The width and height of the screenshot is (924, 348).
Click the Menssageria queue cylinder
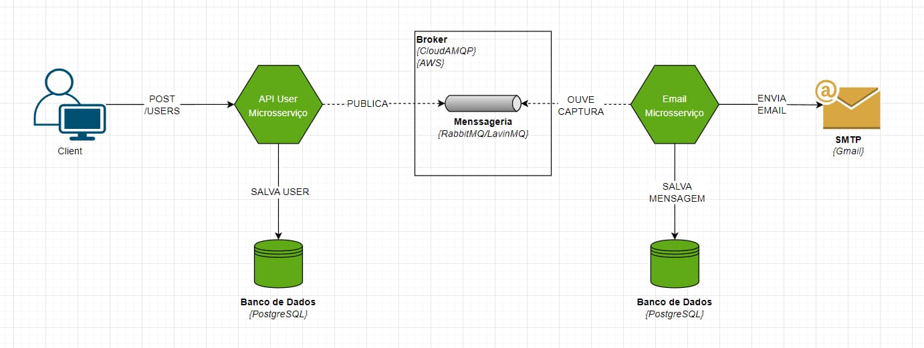[483, 104]
